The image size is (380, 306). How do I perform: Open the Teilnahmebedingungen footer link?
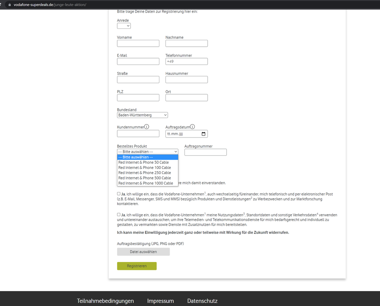[x=105, y=301]
